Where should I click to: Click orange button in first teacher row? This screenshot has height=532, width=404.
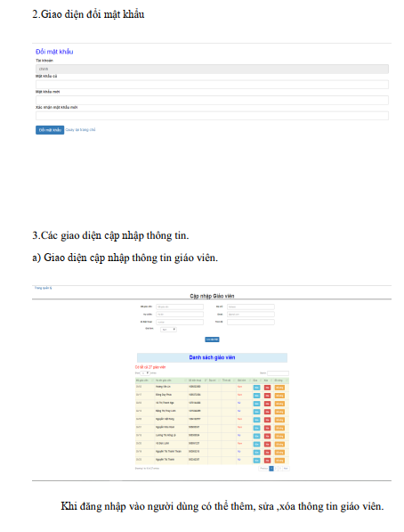click(279, 388)
